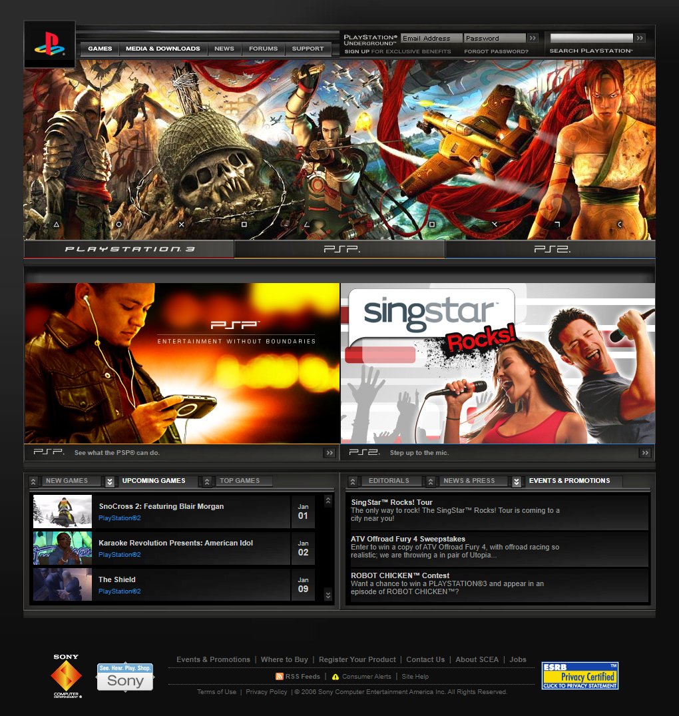Viewport: 679px width, 716px height.
Task: Switch to News & Press tab
Action: [x=469, y=481]
